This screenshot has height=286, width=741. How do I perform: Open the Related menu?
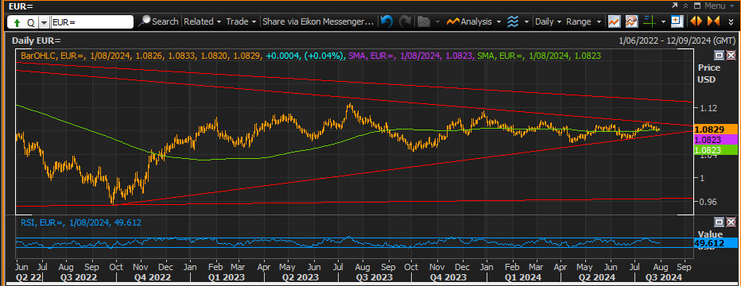(x=203, y=21)
